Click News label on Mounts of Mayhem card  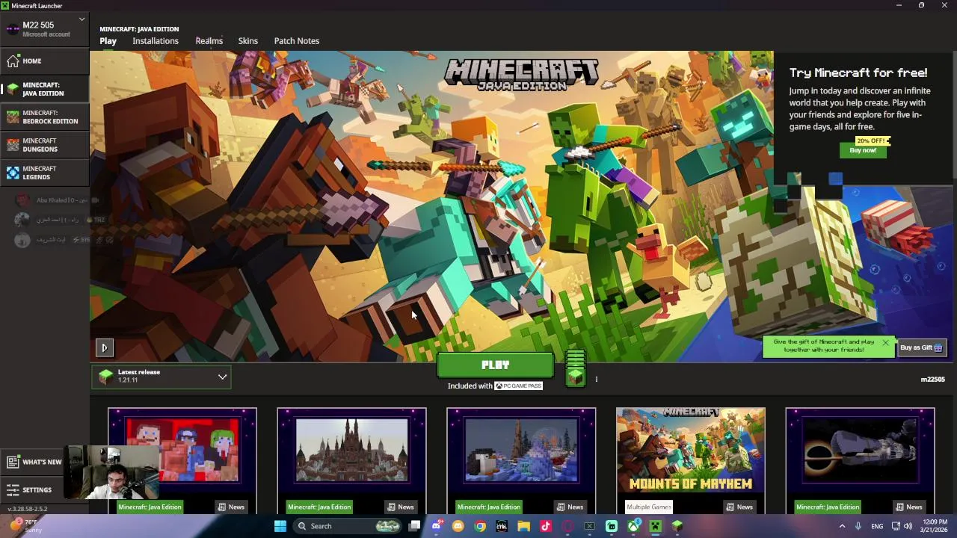(x=740, y=507)
